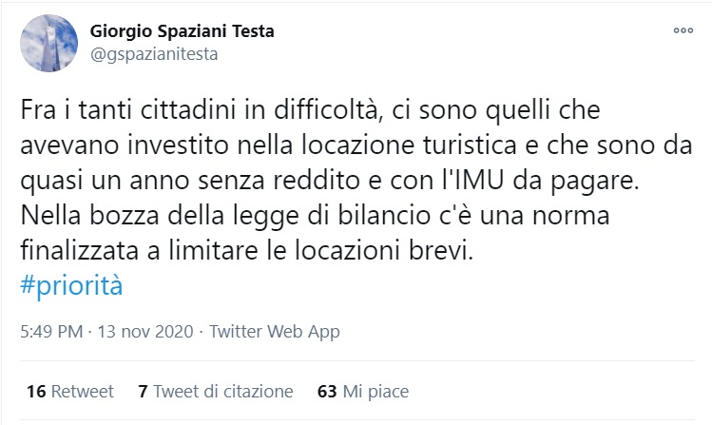Click the 13 nov 2020 date
This screenshot has width=712, height=425.
click(145, 332)
